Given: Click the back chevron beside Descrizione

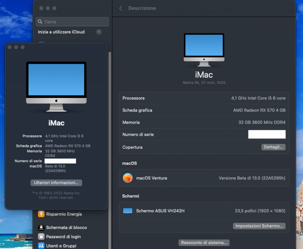Looking at the screenshot, I should tap(120, 8).
